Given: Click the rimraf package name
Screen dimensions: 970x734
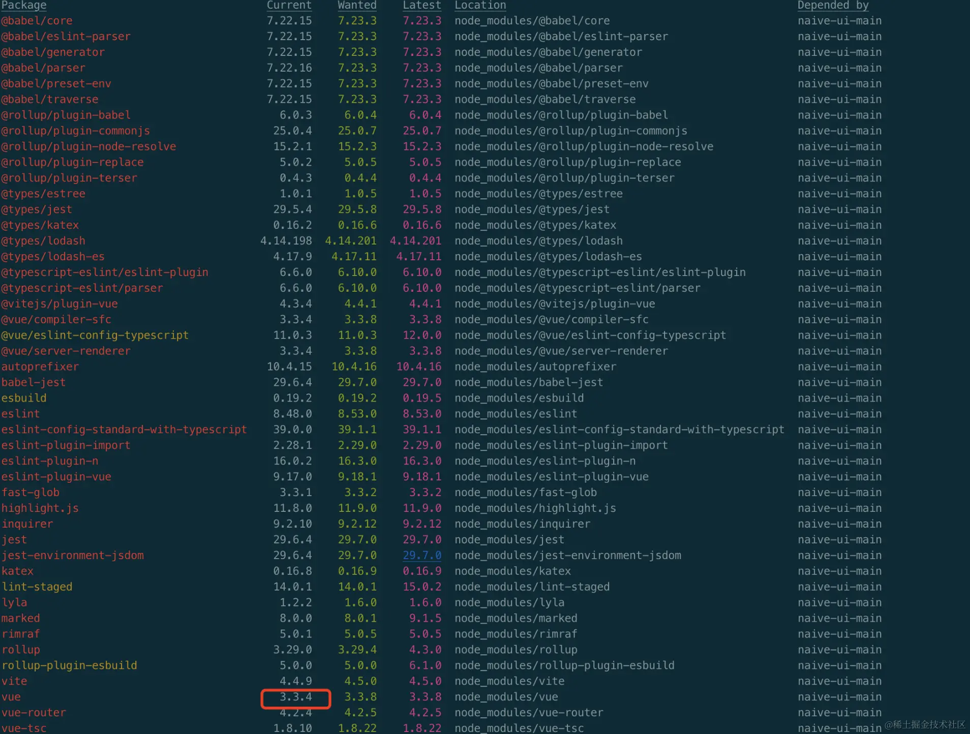Looking at the screenshot, I should 21,634.
